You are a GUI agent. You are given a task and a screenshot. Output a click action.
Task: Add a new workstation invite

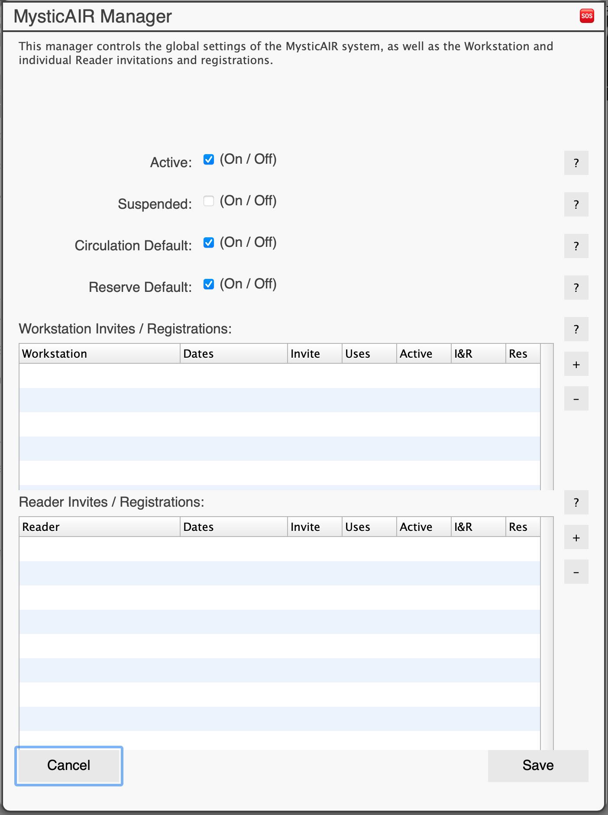tap(576, 365)
